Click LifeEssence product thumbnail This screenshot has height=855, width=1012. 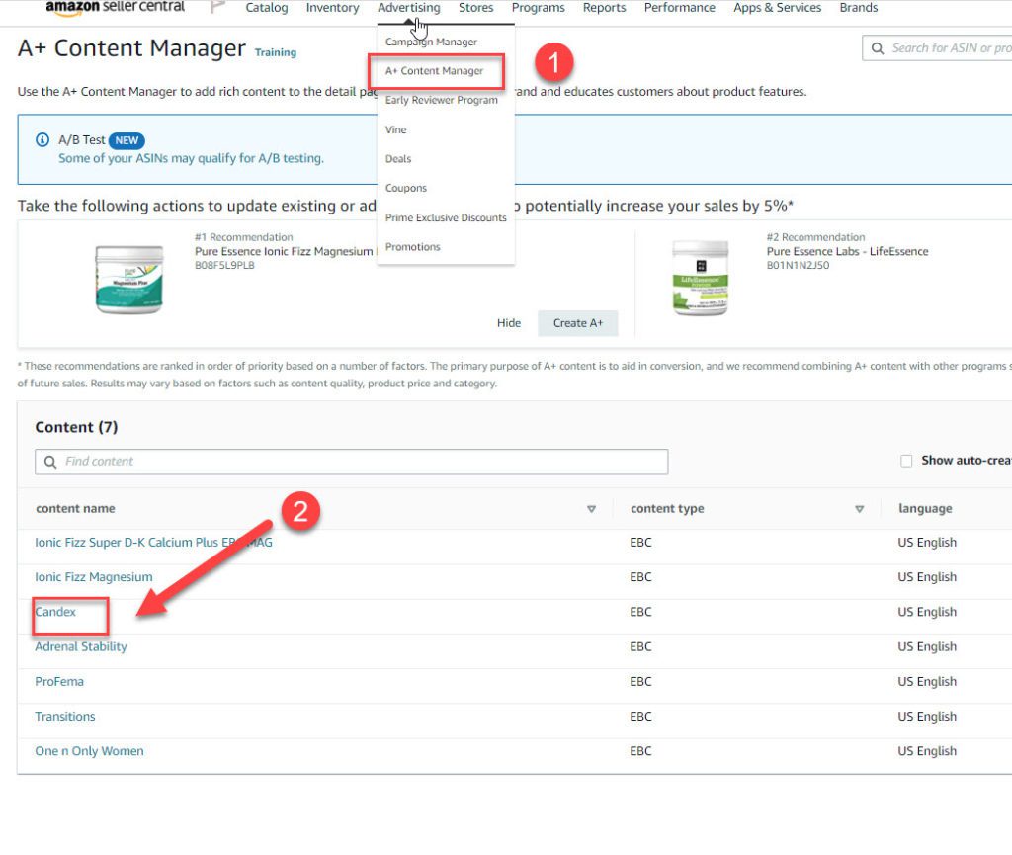click(x=701, y=278)
